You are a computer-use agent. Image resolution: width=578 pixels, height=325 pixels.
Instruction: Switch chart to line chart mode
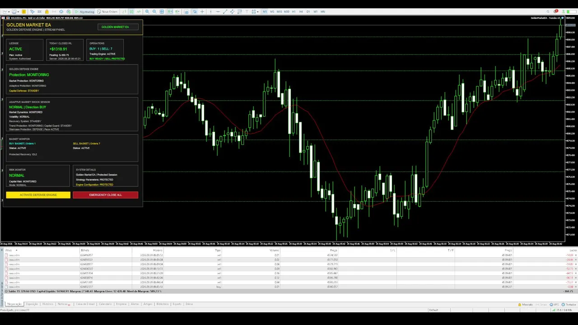(x=139, y=12)
